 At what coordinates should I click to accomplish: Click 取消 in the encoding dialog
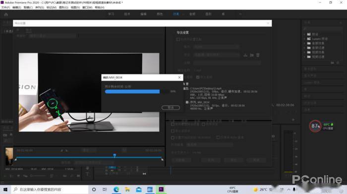point(171,108)
